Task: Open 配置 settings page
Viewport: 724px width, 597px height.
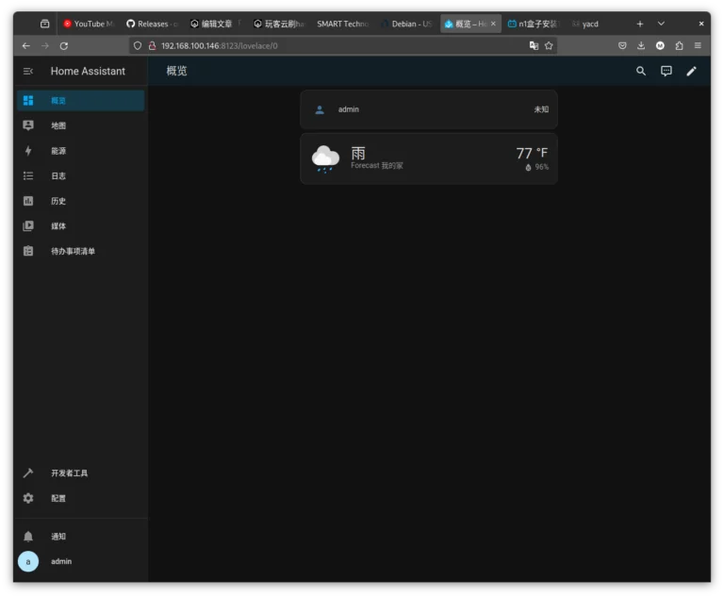Action: [81, 498]
